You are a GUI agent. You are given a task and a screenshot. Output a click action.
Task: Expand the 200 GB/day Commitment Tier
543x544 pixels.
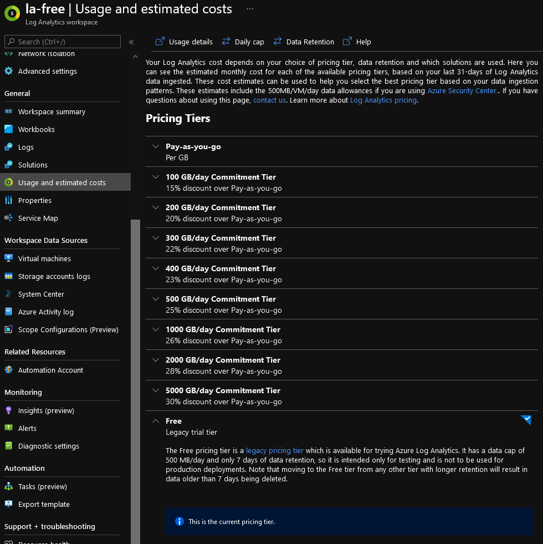tap(156, 207)
